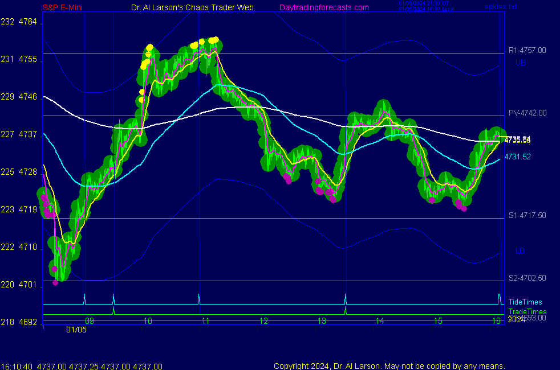The image size is (560, 370).
Task: Click the '12' hour label on time axis
Action: pos(263,321)
